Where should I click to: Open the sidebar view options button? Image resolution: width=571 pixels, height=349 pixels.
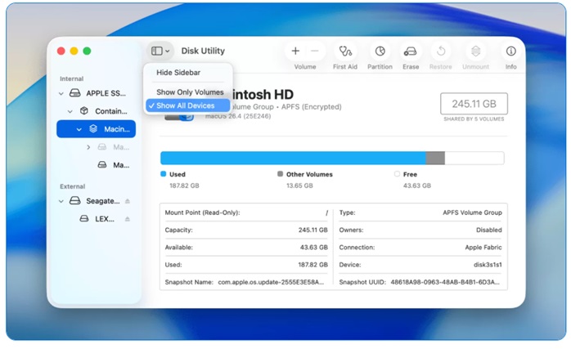coord(160,51)
